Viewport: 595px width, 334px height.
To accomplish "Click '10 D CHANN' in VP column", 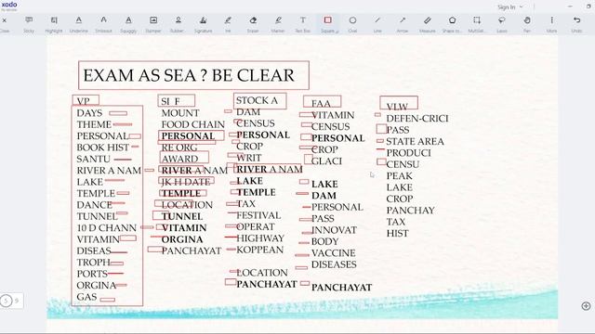I will tap(106, 227).
